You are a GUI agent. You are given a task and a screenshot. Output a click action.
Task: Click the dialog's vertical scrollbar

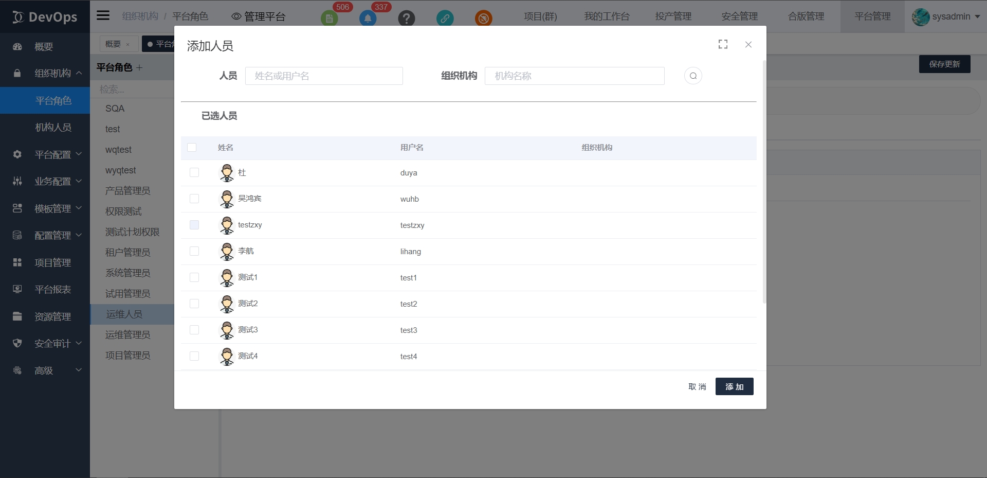[x=764, y=180]
